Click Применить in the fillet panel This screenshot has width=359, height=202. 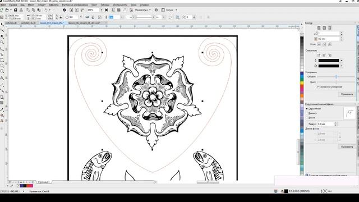coord(347,147)
